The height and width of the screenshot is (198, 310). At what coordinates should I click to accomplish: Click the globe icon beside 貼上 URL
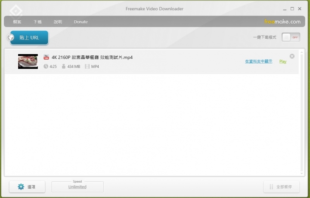click(x=10, y=37)
